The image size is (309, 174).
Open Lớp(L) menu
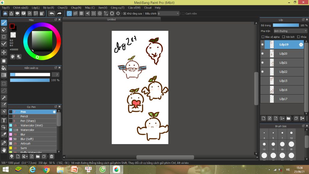pyautogui.click(x=36, y=8)
